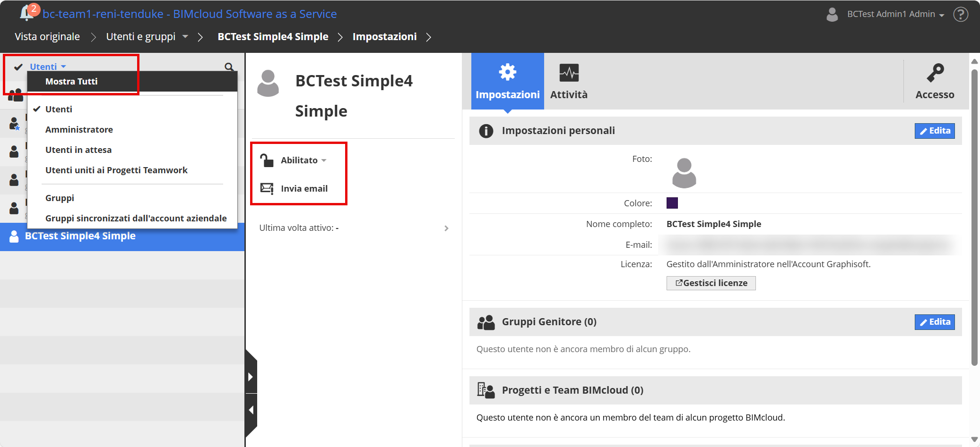Choose Utenti in attesa filter option

(78, 150)
